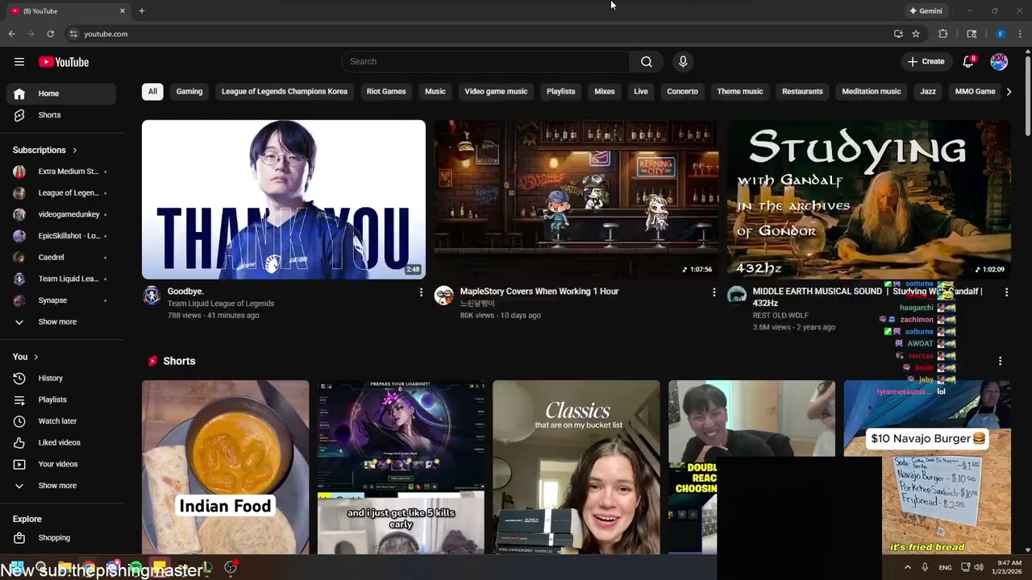Open Liked videos
This screenshot has width=1032, height=580.
click(x=61, y=443)
